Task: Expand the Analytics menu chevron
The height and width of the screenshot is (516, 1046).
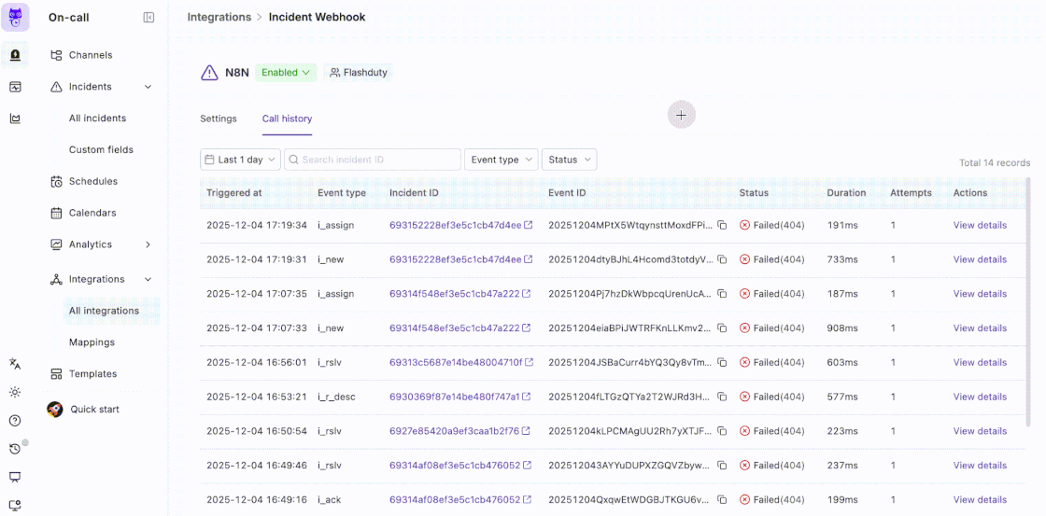Action: pyautogui.click(x=148, y=244)
